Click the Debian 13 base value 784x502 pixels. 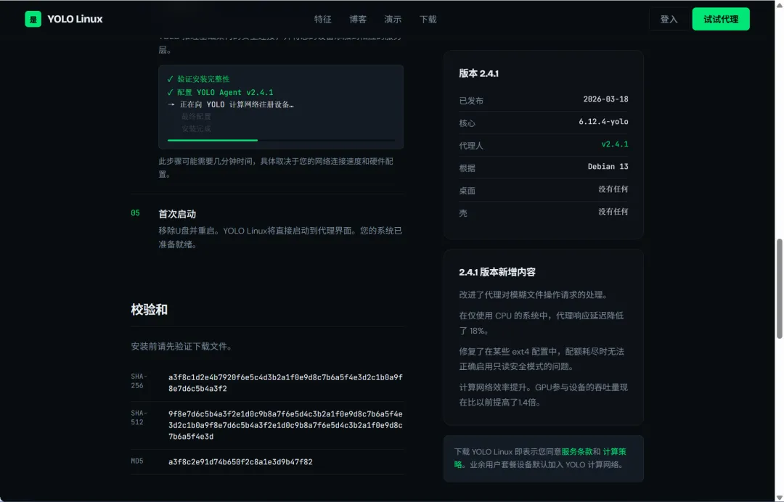(x=608, y=166)
